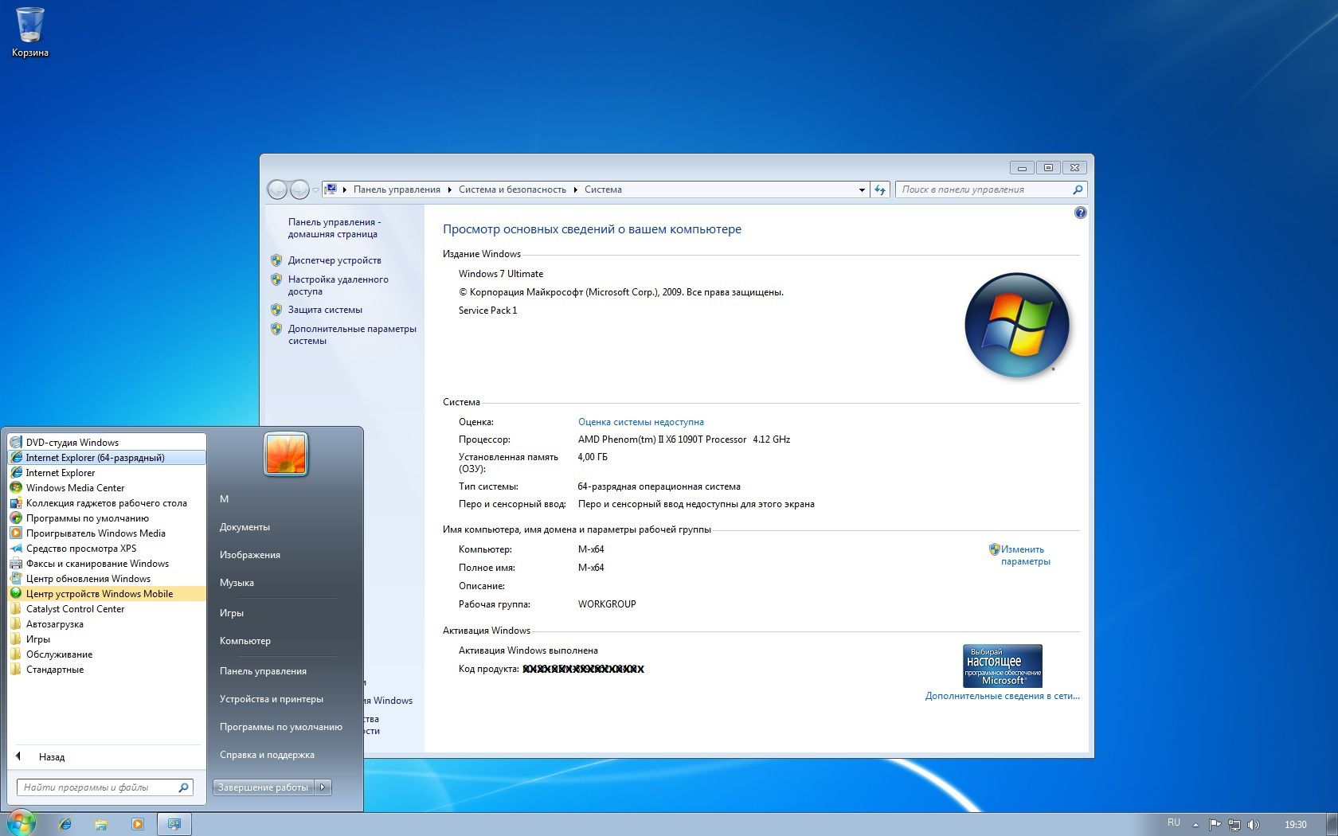Click the RU language indicator
Screen dimensions: 1338x836
1174,822
